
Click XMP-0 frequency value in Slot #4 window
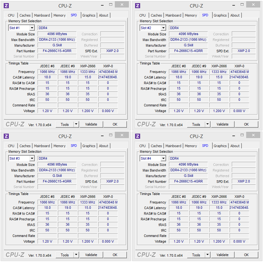click(x=239, y=202)
